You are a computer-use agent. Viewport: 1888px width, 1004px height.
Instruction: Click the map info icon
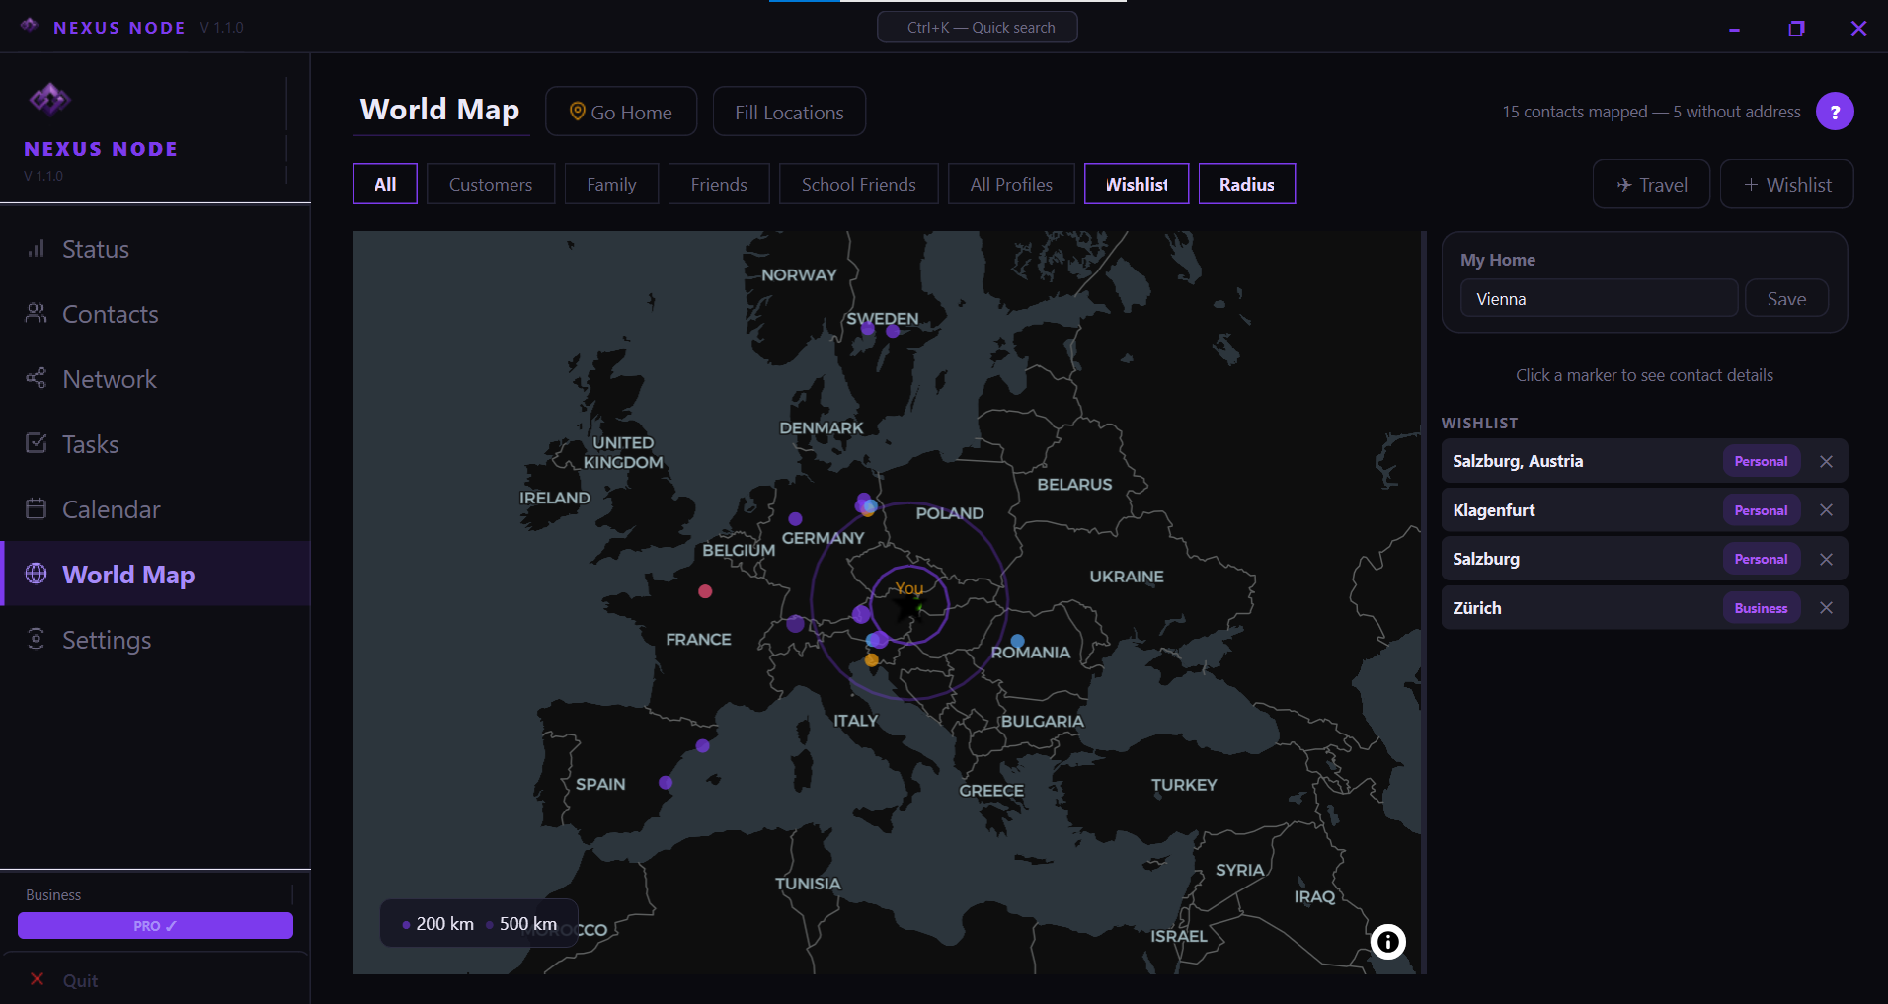pos(1387,942)
